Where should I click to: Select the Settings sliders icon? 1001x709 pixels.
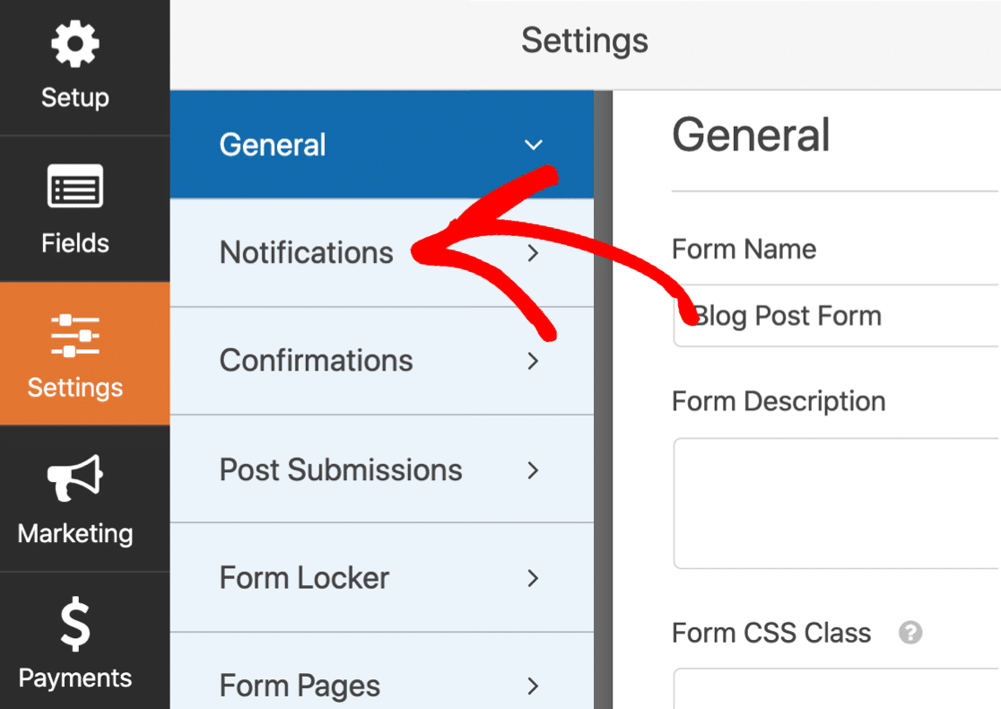pos(74,336)
